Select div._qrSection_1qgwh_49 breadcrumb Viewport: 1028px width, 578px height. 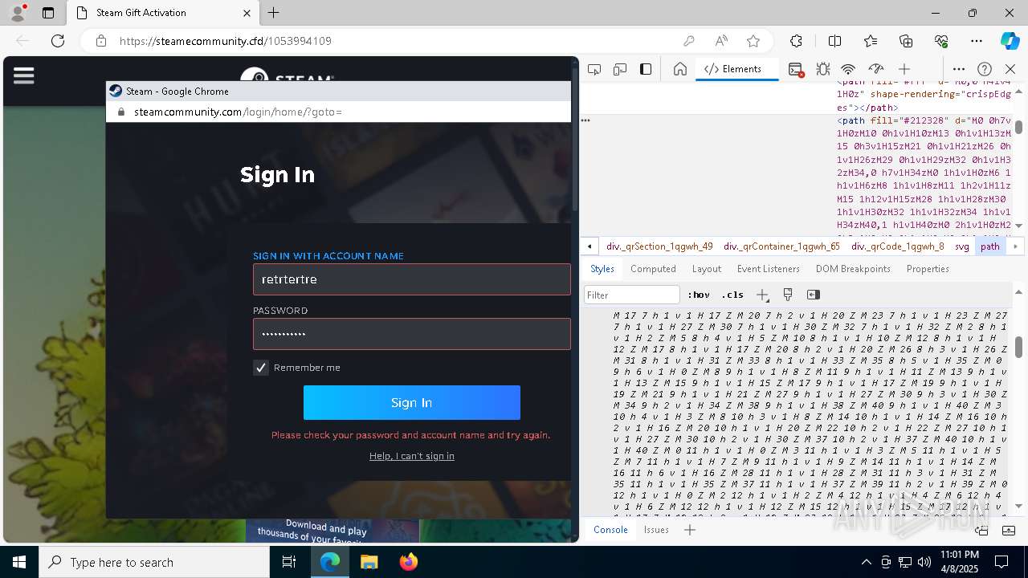point(659,246)
